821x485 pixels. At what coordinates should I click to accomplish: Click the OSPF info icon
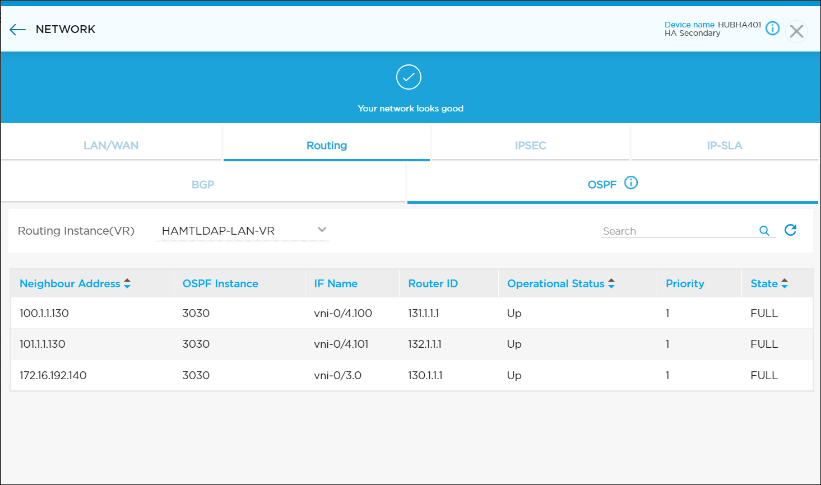tap(631, 183)
